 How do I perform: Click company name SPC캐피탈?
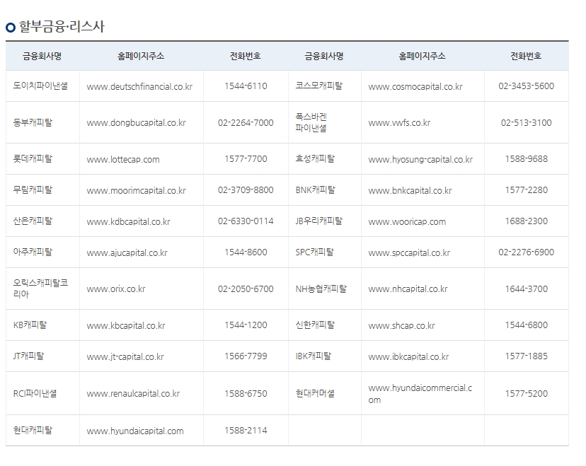(x=315, y=252)
